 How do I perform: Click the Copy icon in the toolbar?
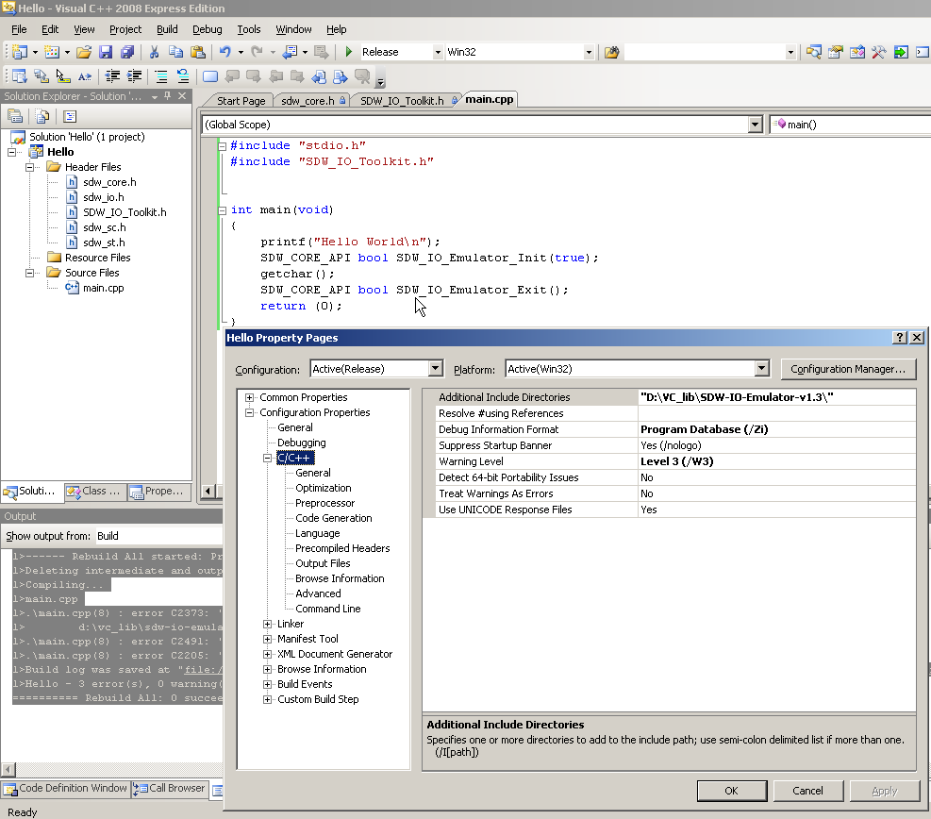coord(175,52)
